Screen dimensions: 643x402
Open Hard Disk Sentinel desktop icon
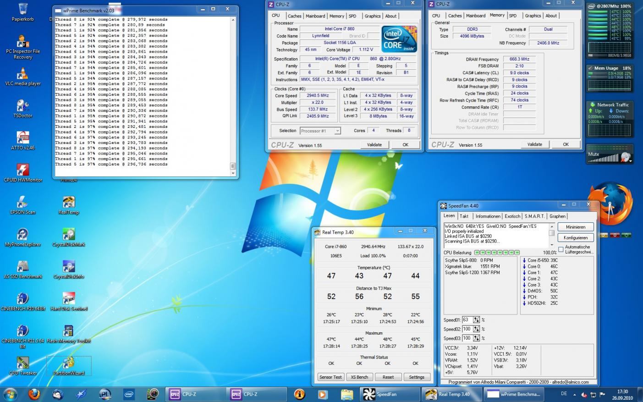coord(69,302)
